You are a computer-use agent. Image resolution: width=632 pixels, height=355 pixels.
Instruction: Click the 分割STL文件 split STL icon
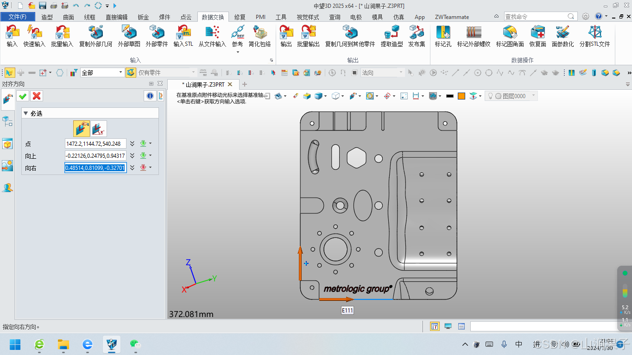[594, 36]
